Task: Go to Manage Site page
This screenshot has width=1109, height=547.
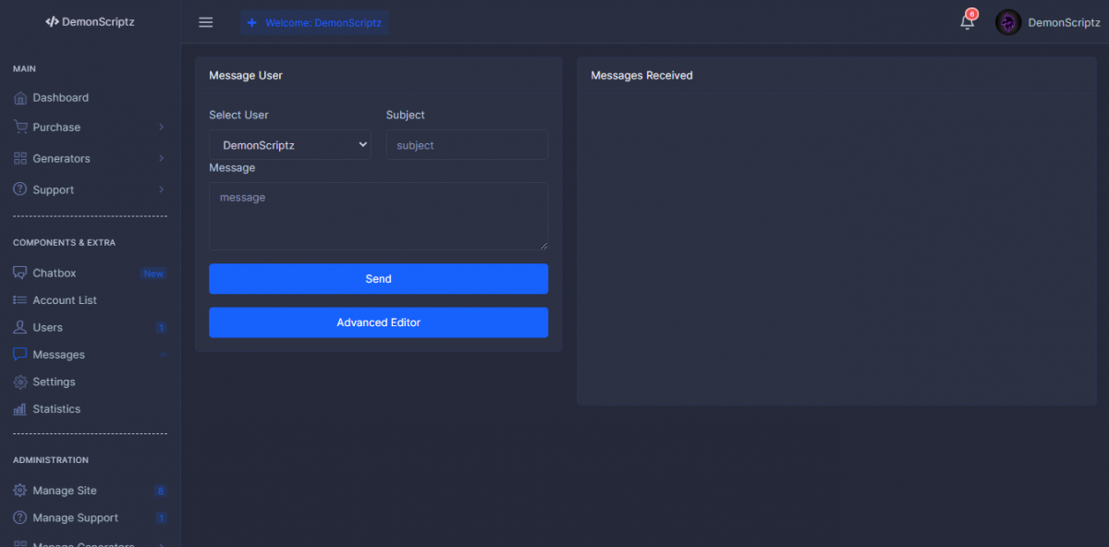Action: (65, 491)
